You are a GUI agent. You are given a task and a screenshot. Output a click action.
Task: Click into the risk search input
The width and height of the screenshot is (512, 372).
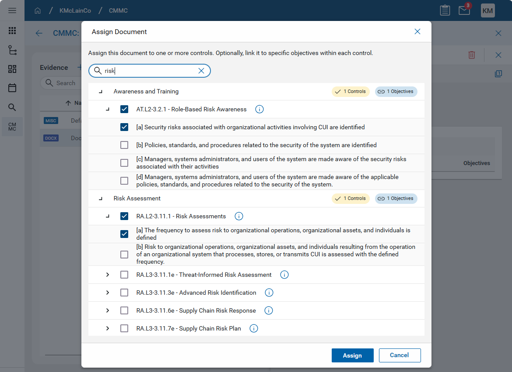click(149, 71)
